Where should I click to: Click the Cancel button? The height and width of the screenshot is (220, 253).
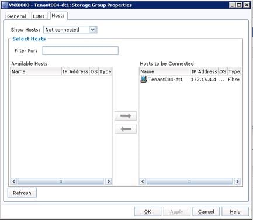pyautogui.click(x=206, y=212)
